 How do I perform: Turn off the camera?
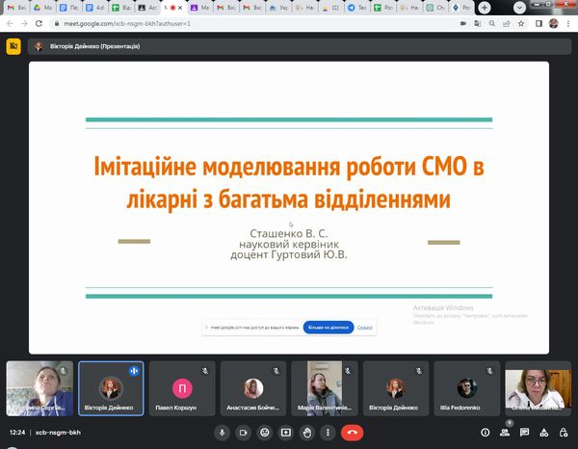coord(244,433)
